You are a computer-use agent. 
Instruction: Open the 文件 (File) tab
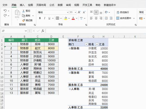pyautogui.click(x=5, y=5)
